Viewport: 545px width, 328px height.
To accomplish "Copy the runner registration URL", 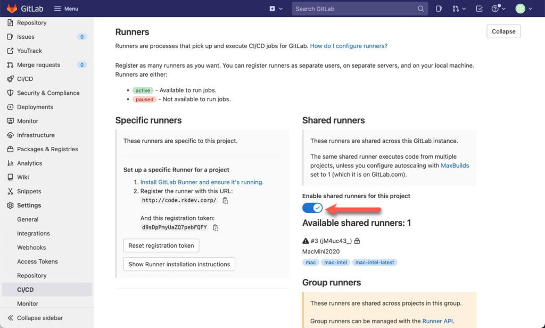I will pyautogui.click(x=225, y=200).
